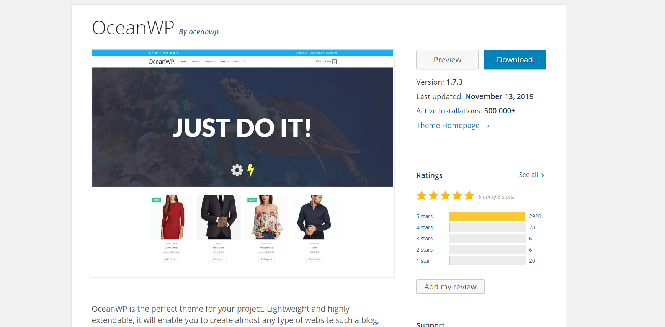665x327 pixels.
Task: Click the 28 four-star count
Action: click(532, 227)
